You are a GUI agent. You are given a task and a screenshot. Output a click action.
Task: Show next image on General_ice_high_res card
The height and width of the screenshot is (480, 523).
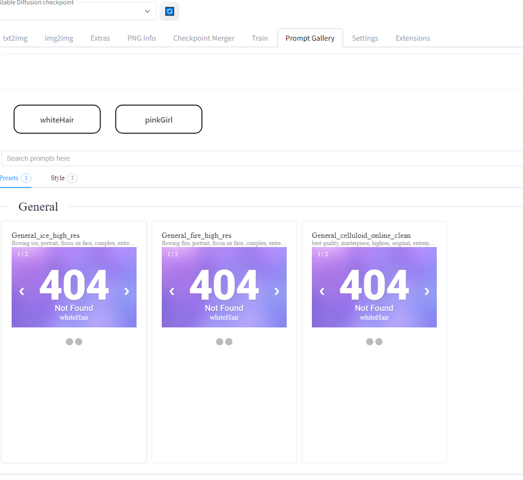pyautogui.click(x=126, y=291)
